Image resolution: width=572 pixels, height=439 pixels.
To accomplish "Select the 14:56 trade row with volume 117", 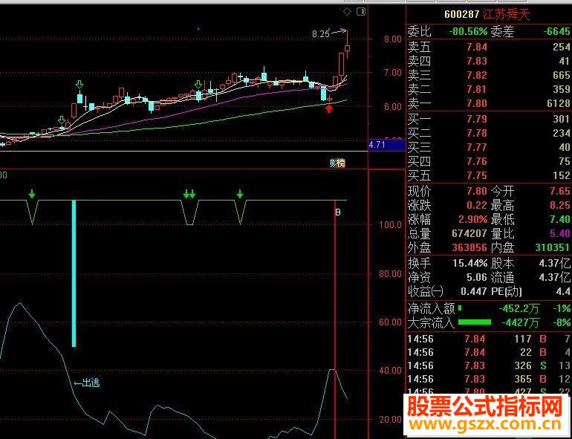I will (x=489, y=339).
